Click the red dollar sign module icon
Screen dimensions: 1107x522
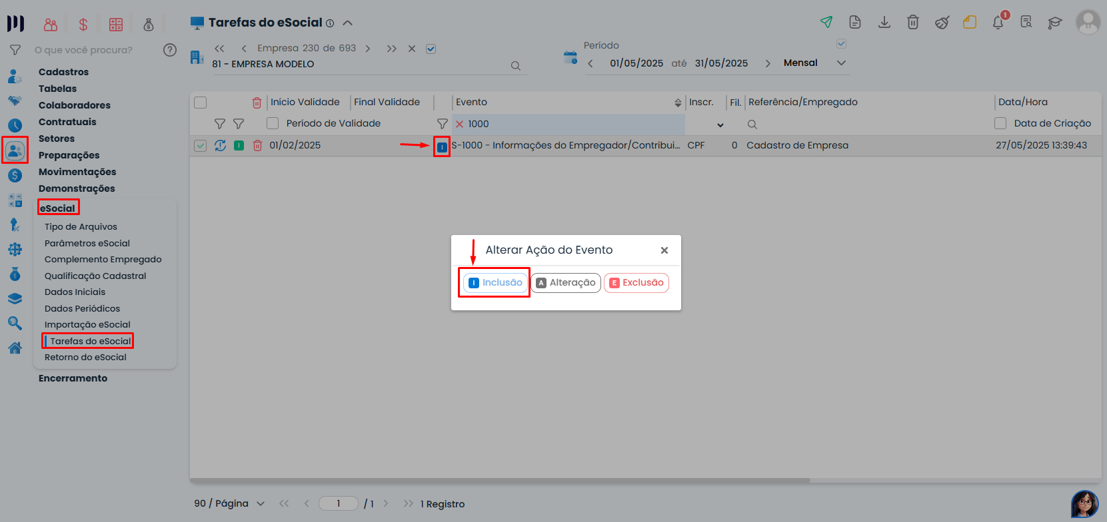[83, 25]
